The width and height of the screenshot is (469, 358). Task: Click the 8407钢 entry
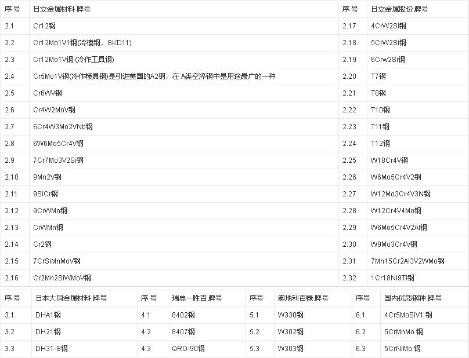186,332
